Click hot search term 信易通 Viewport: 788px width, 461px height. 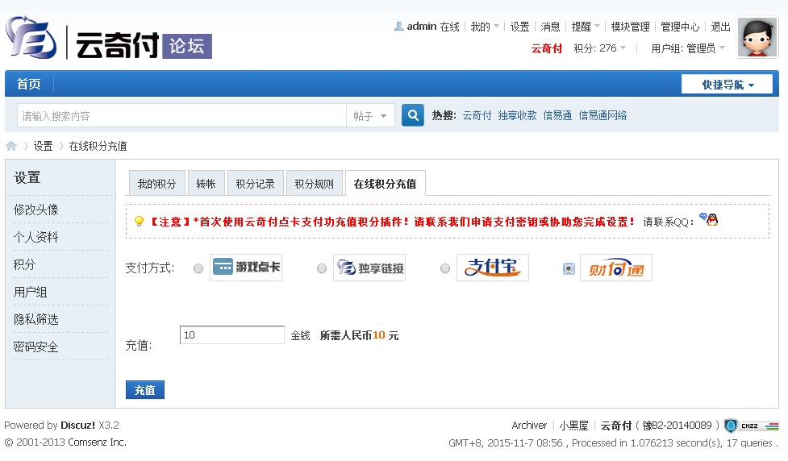pos(557,115)
